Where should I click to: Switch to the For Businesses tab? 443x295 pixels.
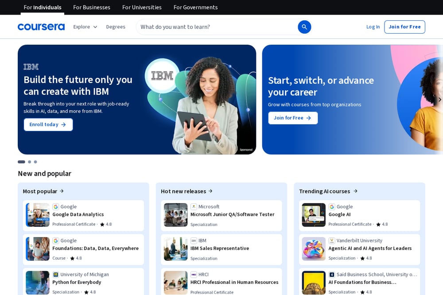tap(92, 8)
